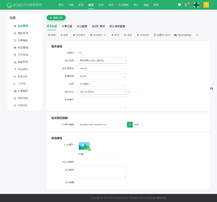
Task: Click 保存 save icon in toolbar
Action: point(49,35)
